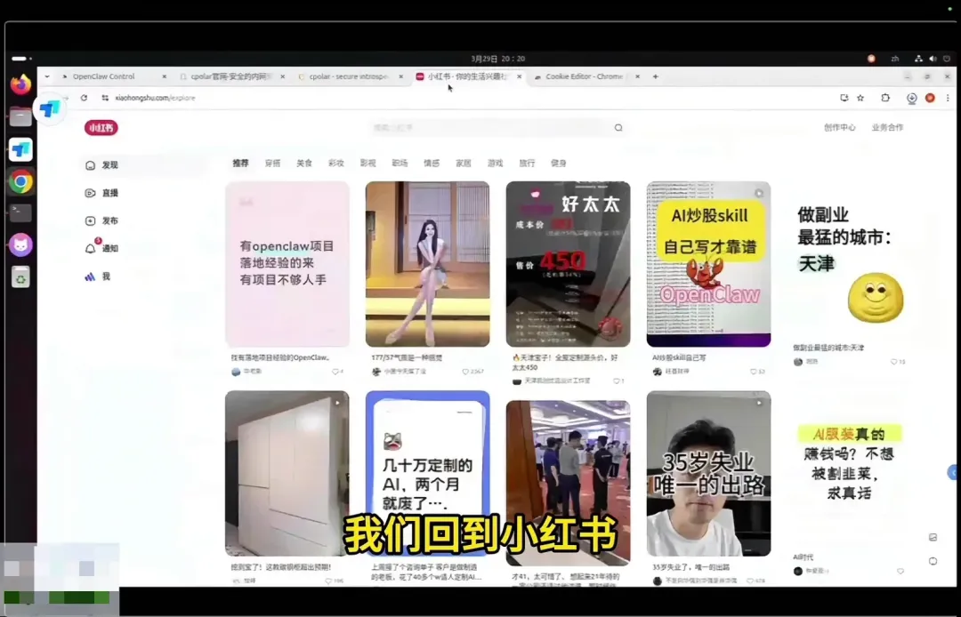Select the 影视 category tab

[367, 164]
